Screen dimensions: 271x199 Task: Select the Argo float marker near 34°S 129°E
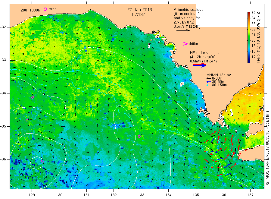[33, 97]
